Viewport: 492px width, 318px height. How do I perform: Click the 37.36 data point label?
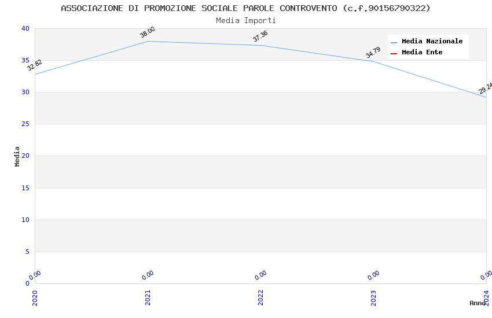tap(260, 36)
